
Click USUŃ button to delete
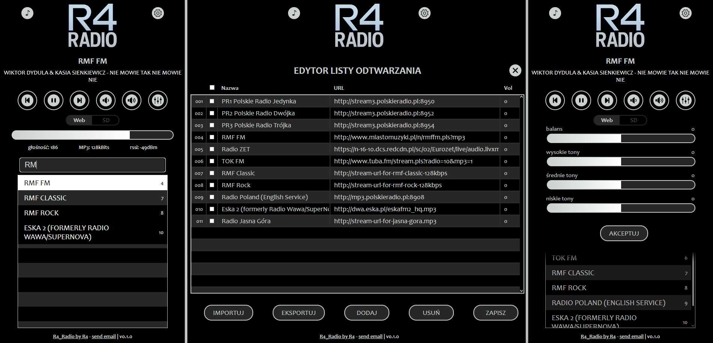tap(431, 313)
